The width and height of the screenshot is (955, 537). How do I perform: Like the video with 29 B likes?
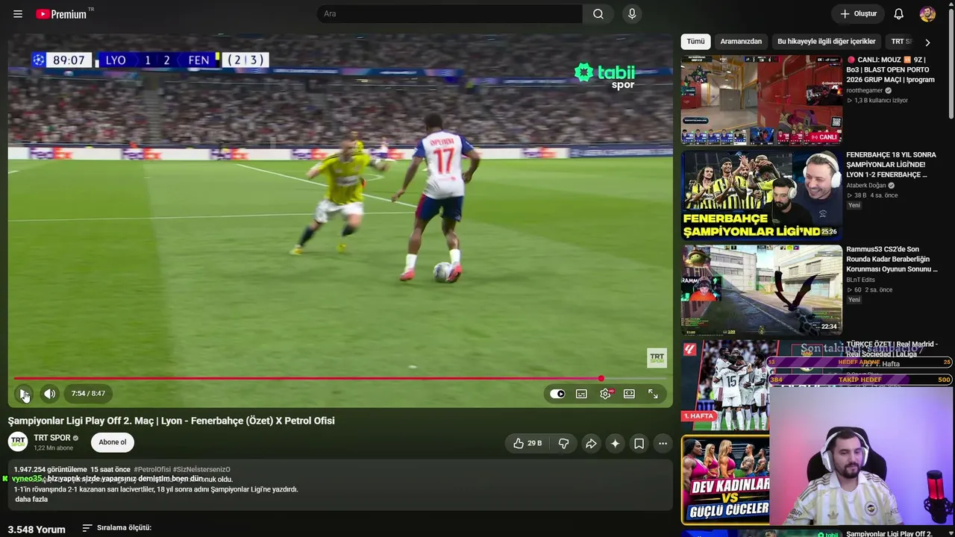pos(527,443)
